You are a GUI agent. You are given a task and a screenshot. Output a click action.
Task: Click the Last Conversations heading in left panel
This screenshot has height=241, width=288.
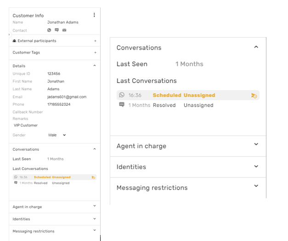click(30, 169)
